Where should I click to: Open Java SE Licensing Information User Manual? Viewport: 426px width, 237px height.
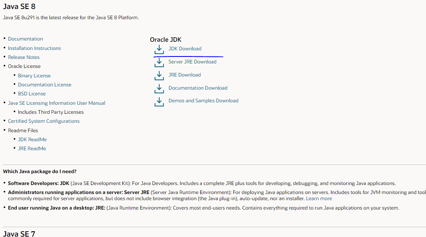(x=56, y=103)
